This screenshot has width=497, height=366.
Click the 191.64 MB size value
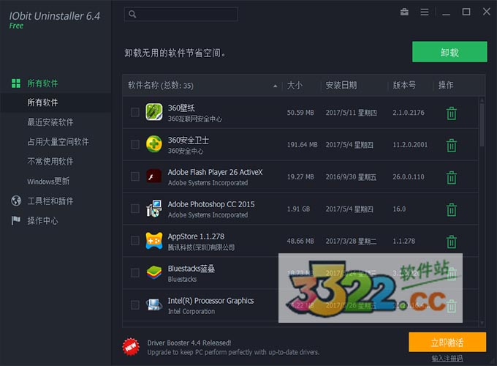[302, 145]
